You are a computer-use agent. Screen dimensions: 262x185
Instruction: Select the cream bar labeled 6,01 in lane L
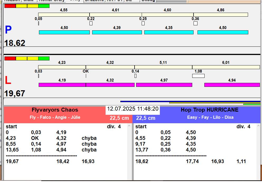click(x=226, y=67)
